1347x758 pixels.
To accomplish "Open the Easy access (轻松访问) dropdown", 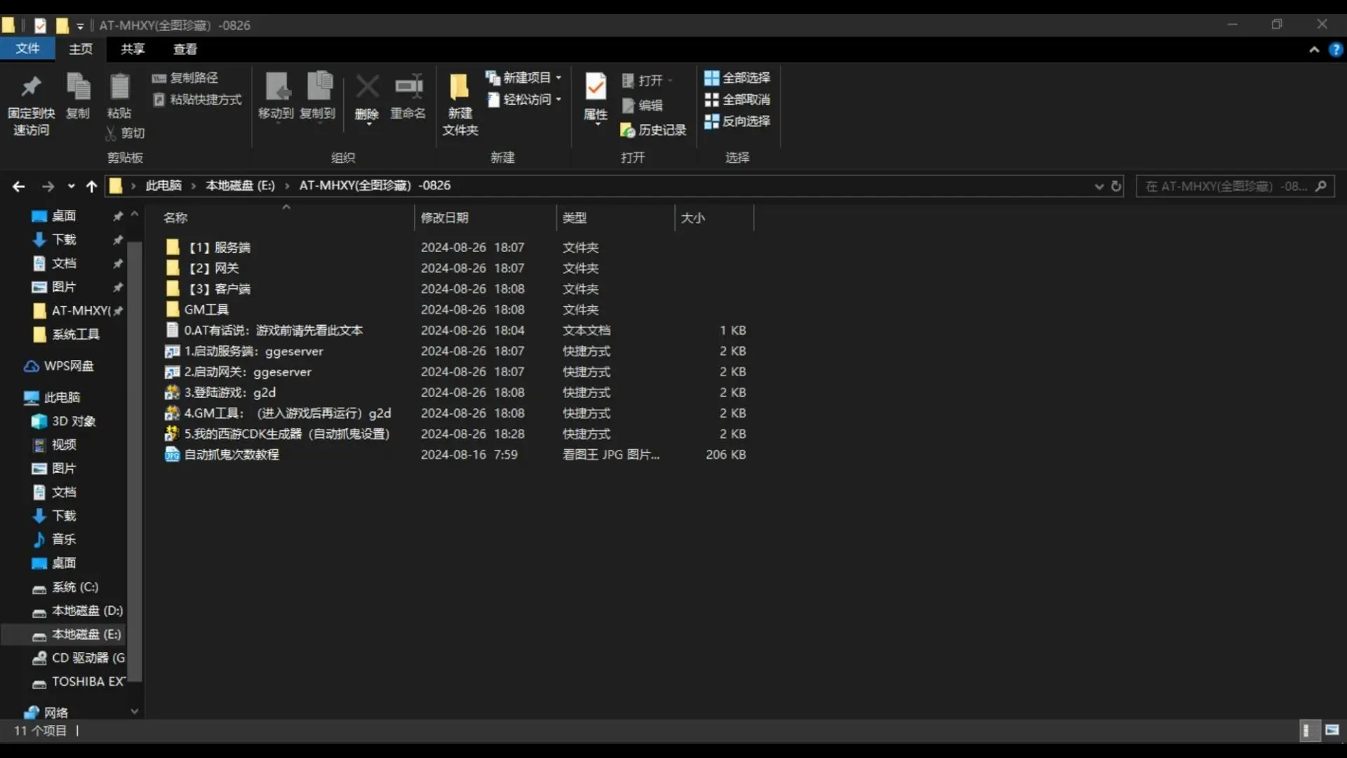I will pos(524,100).
